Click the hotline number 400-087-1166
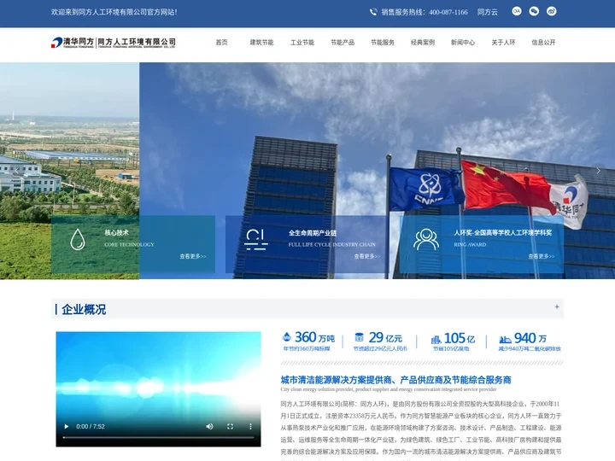The image size is (615, 461). coord(448,12)
